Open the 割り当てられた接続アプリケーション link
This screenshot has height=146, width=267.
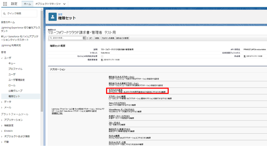click(124, 84)
